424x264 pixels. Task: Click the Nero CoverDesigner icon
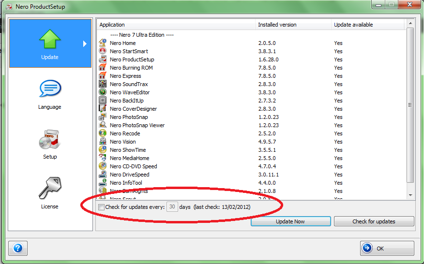103,109
